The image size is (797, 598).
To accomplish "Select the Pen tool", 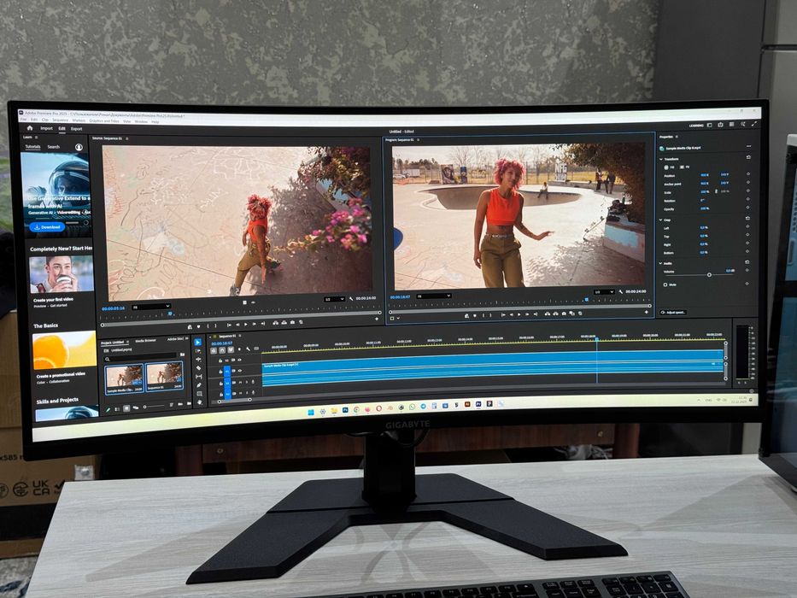I will click(x=199, y=385).
